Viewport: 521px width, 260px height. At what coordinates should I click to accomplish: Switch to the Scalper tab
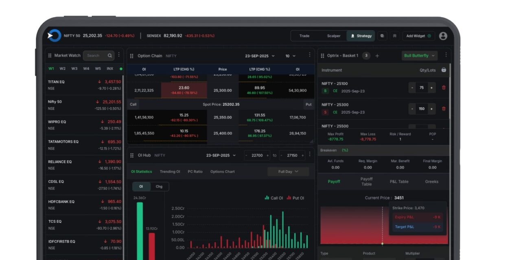tap(334, 36)
